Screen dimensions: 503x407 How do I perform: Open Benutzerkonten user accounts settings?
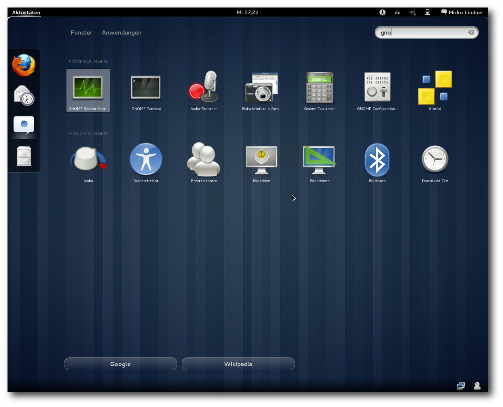pyautogui.click(x=204, y=163)
